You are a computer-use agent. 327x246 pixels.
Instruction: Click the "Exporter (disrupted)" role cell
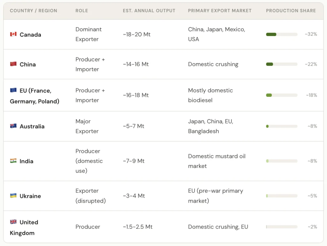click(x=91, y=196)
